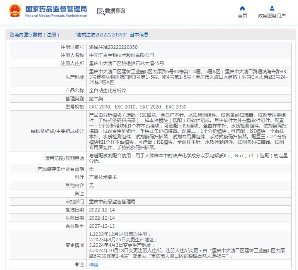Click the house icon above 首页
The height and width of the screenshot is (270, 298).
coord(242,8)
